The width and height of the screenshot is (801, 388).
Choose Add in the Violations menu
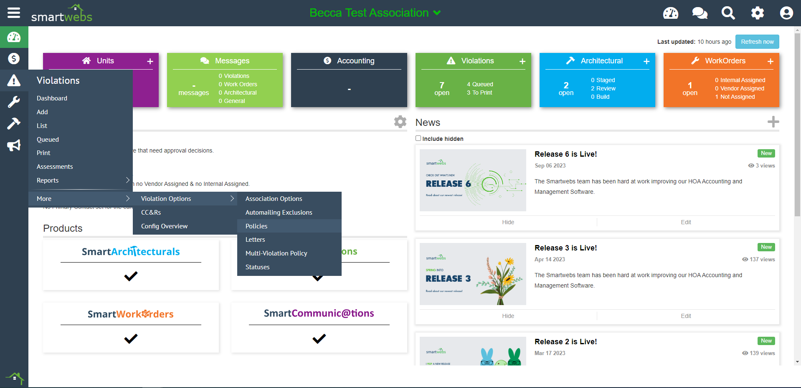tap(42, 112)
